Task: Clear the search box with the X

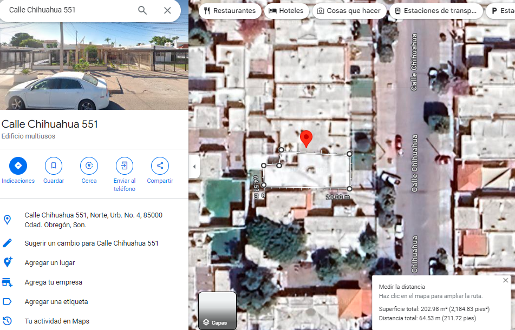Action: (167, 10)
